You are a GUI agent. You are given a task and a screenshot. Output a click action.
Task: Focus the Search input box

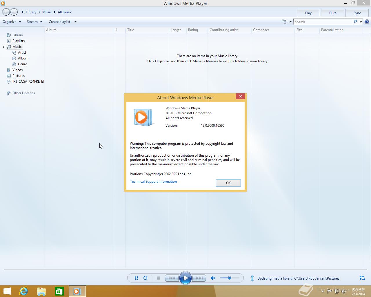point(323,22)
